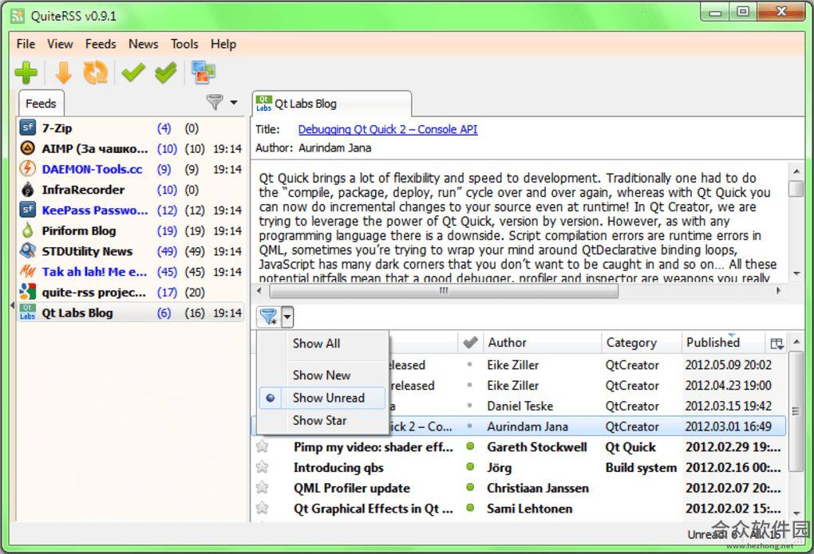This screenshot has height=554, width=814.
Task: Click the STDUtility News feed icon
Action: coord(27,250)
